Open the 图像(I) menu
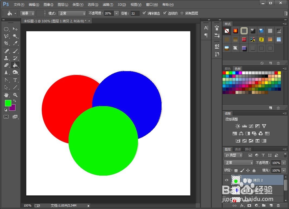The image size is (289, 209). pyautogui.click(x=48, y=5)
